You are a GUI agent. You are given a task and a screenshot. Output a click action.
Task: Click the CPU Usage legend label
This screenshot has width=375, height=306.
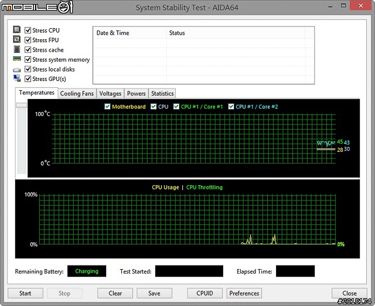point(165,188)
